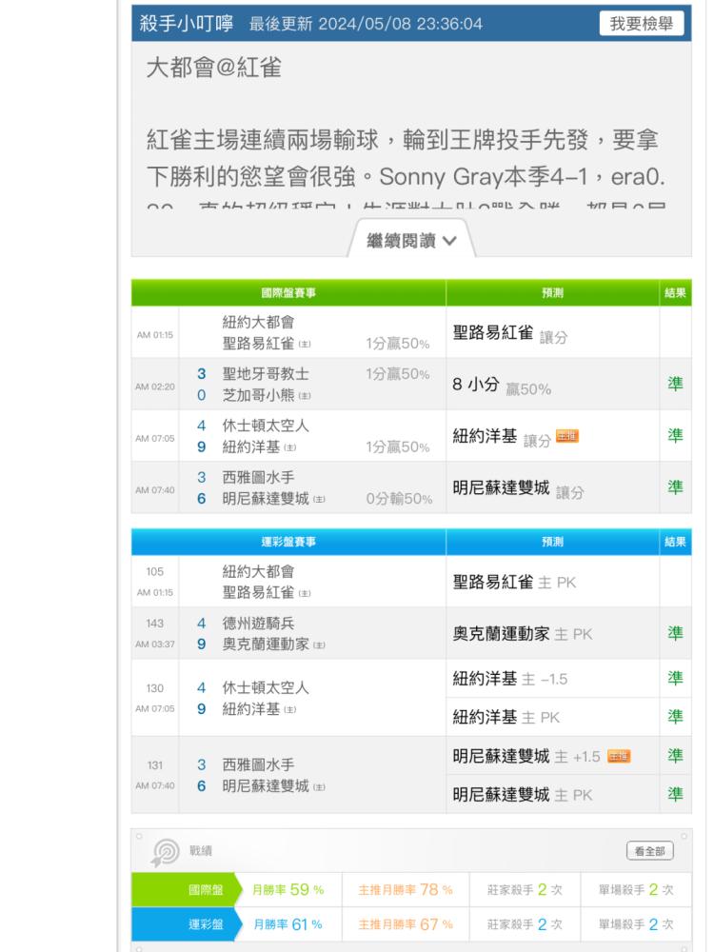Click 芝加哥小熊 team name
The width and height of the screenshot is (714, 952).
click(x=258, y=395)
